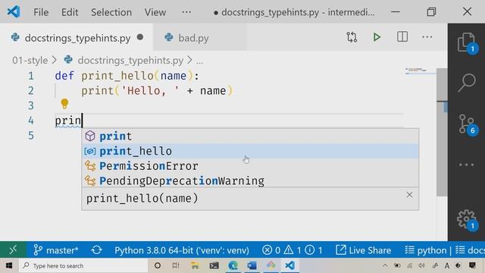Screen dimensions: 485x273
Task: Switch to docstrings_typehints.py tab
Action: [77, 38]
